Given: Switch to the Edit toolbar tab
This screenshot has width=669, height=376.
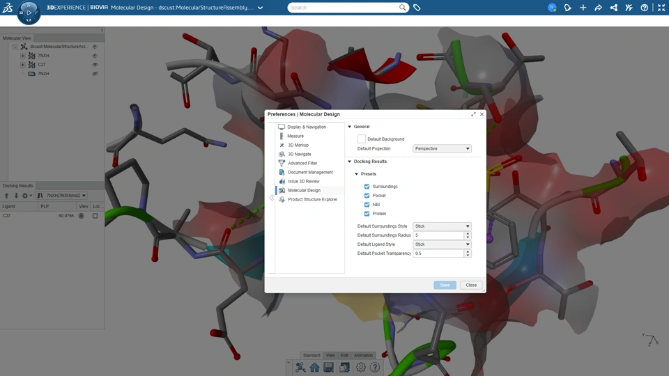Looking at the screenshot, I should click(x=344, y=355).
